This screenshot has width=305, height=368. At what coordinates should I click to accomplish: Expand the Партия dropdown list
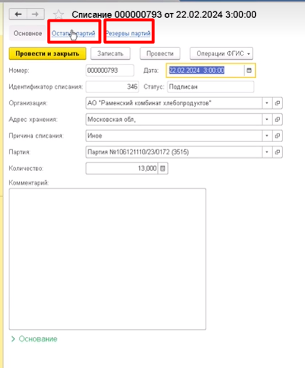[x=267, y=152]
